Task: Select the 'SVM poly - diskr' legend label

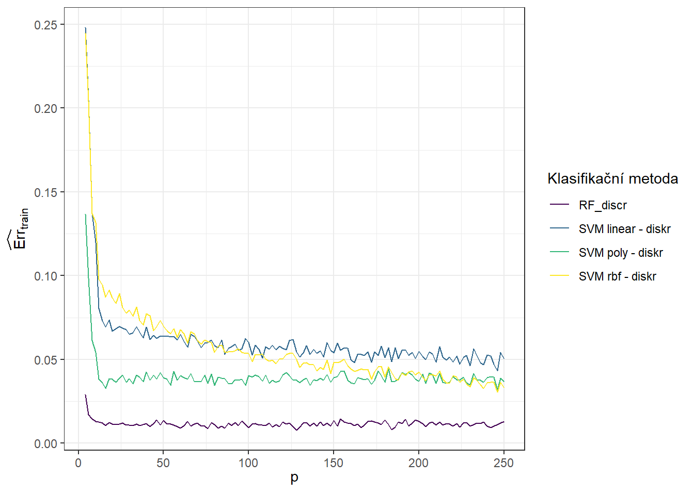Action: (620, 253)
